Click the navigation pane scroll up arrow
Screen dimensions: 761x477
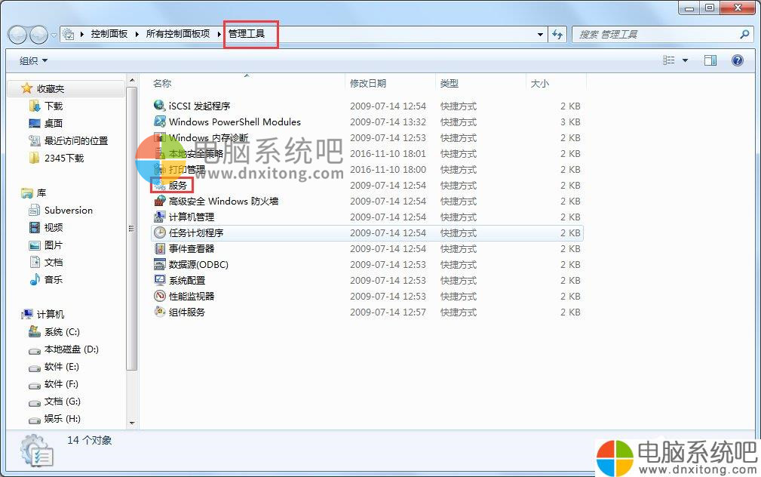(132, 80)
